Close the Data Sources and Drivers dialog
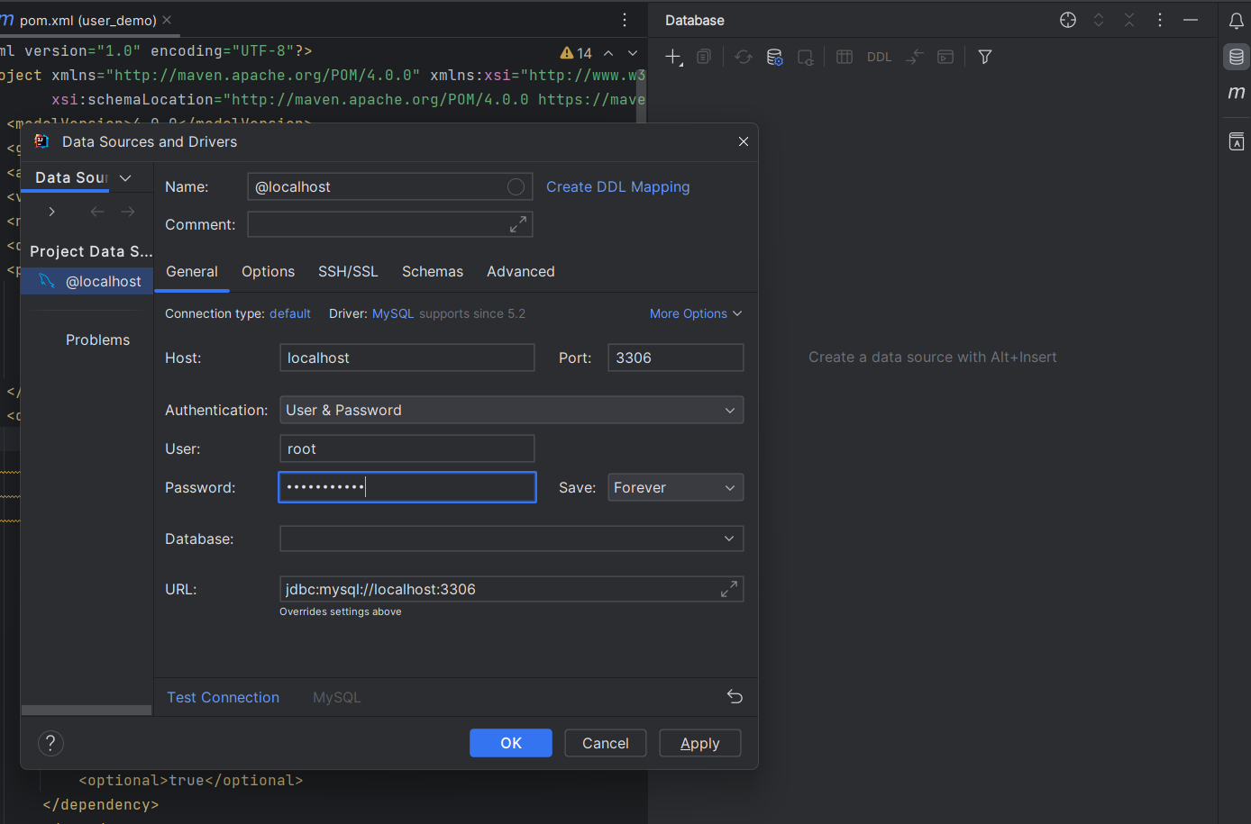 744,141
